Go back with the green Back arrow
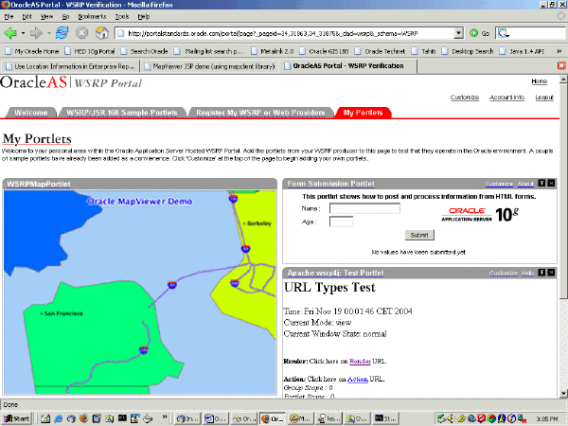Viewport: 568px width, 426px height. (10, 33)
